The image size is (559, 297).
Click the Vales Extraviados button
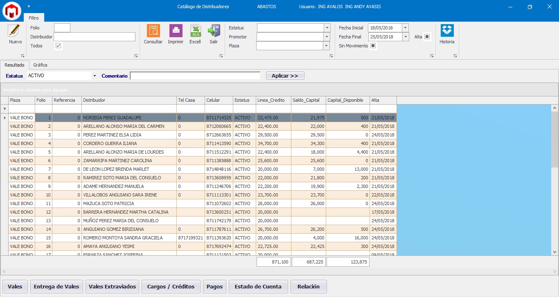coord(113,286)
